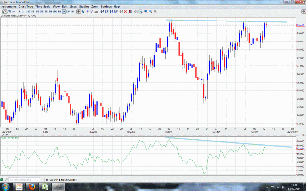Click the delete-all studies icon beside red X
The height and width of the screenshot is (191, 306).
coord(130,12)
